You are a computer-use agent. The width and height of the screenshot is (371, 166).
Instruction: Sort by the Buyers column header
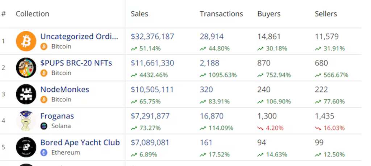coord(269,14)
